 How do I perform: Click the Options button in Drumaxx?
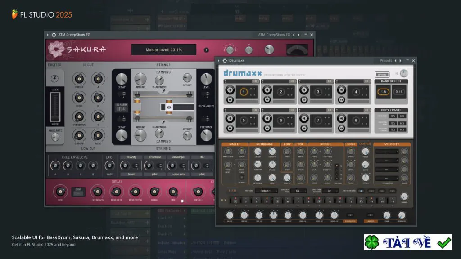tap(382, 75)
